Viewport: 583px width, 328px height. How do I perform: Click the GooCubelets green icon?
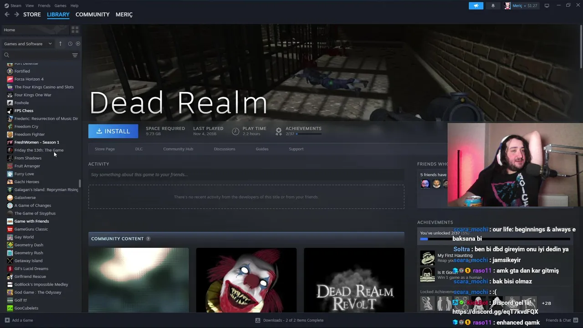point(10,308)
